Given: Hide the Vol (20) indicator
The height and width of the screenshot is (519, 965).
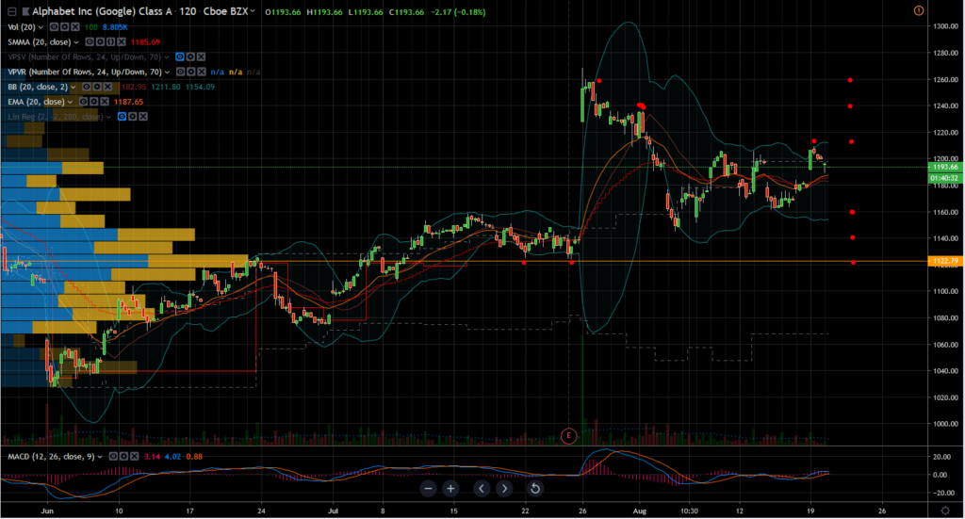Looking at the screenshot, I should point(57,28).
